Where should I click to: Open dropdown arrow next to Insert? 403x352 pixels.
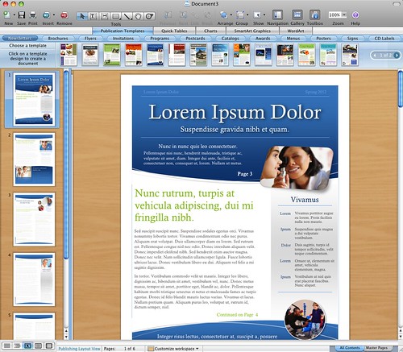coord(54,15)
